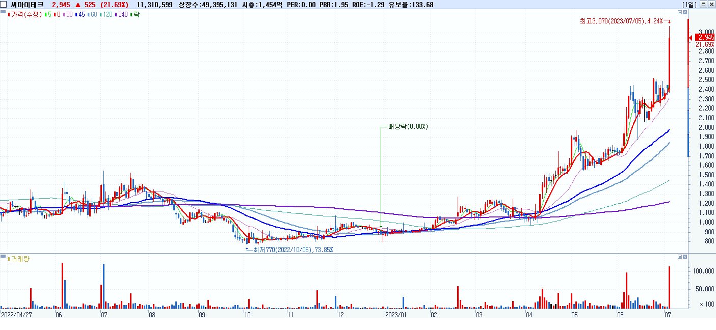Select the 45-day moving average legend
Screen dimensions: 716x330
(79, 15)
